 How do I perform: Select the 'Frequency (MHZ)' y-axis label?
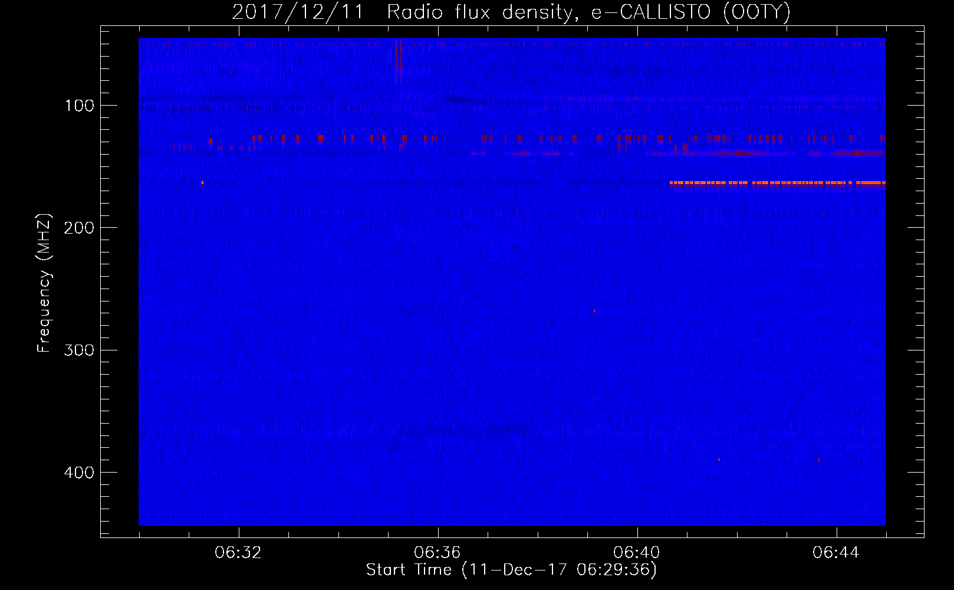tap(44, 283)
